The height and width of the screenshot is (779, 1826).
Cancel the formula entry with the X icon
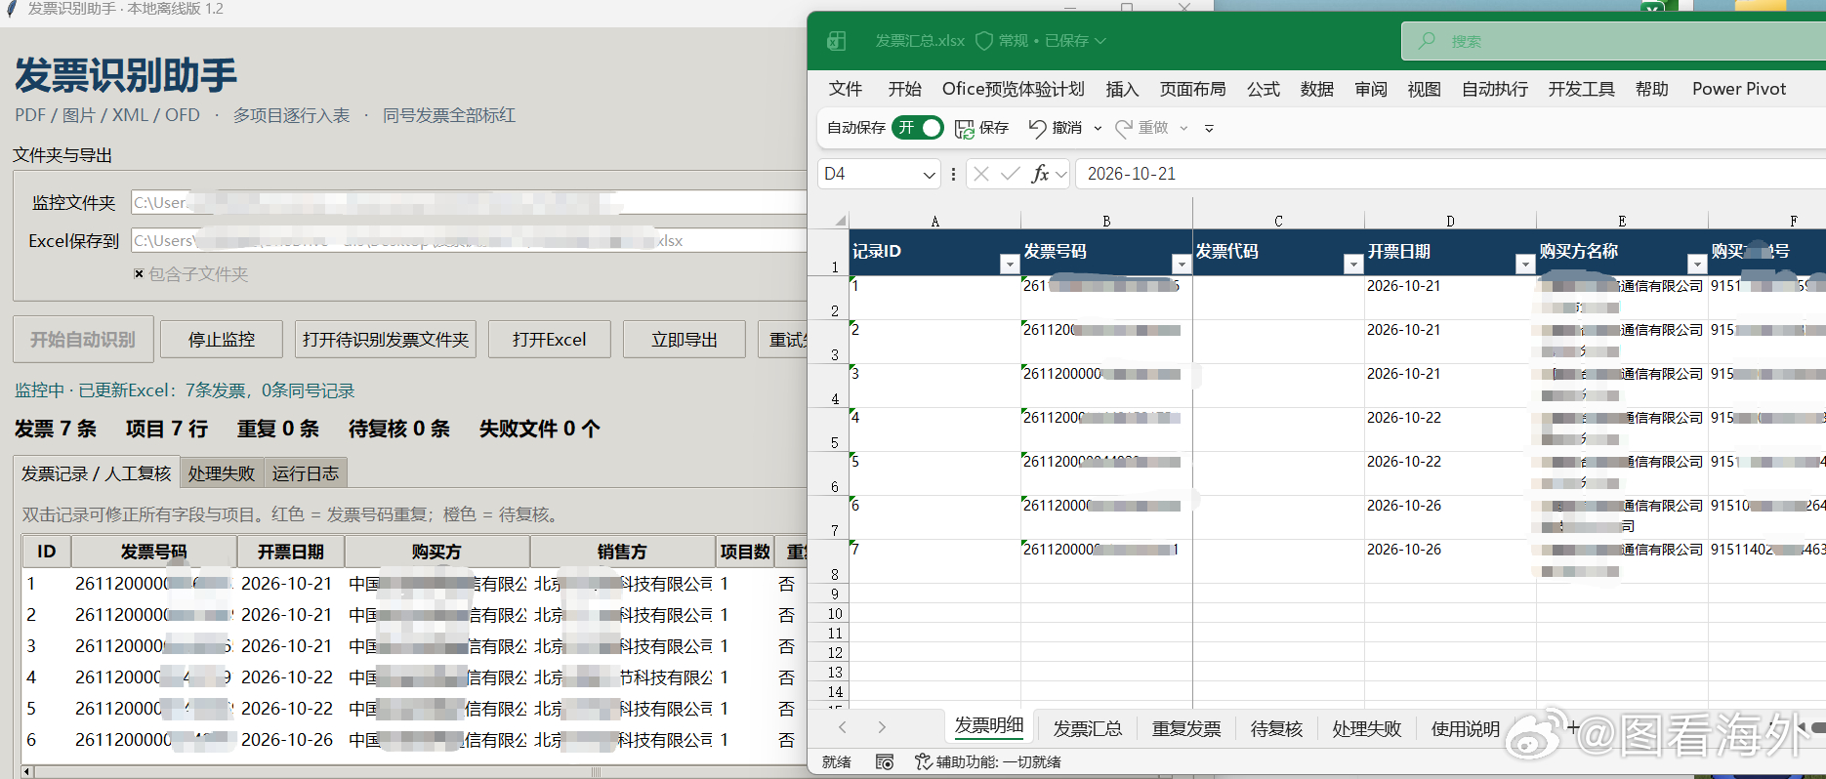981,174
